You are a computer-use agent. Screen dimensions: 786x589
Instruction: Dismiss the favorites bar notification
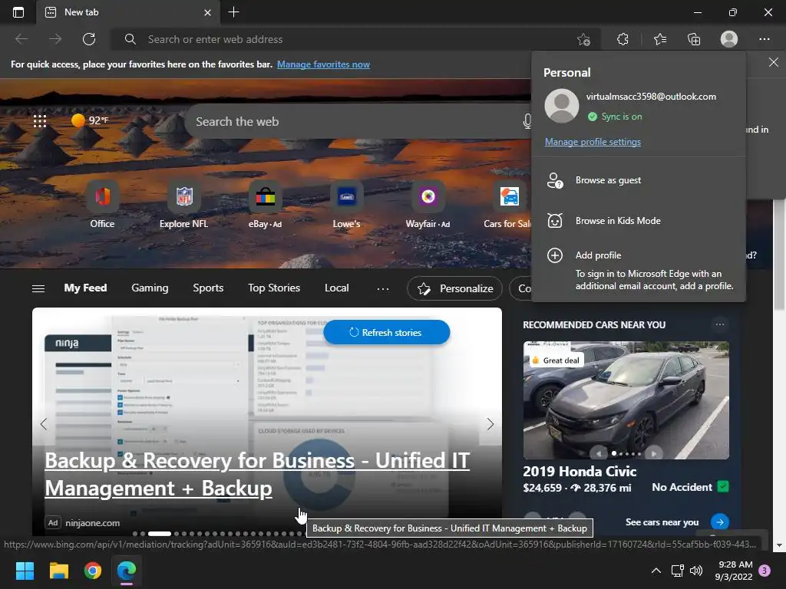pos(774,62)
